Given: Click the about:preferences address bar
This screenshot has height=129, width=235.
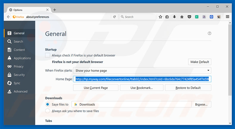Looking at the screenshot, I should tap(68, 17).
